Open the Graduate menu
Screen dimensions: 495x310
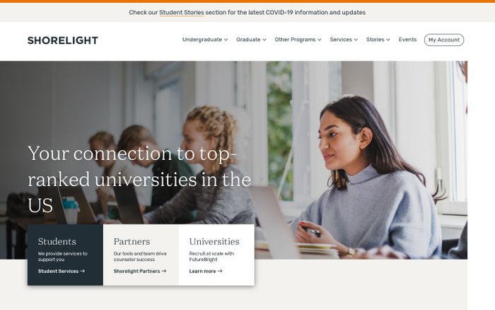tap(248, 40)
